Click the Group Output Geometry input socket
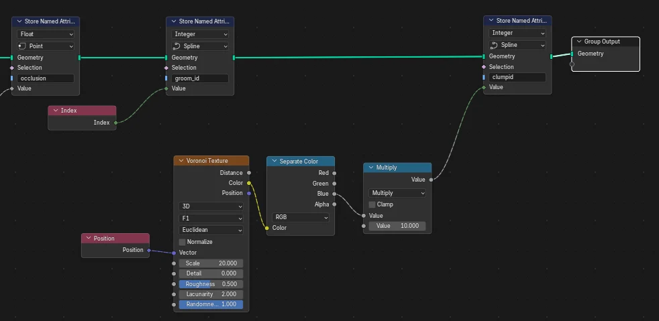 click(572, 54)
